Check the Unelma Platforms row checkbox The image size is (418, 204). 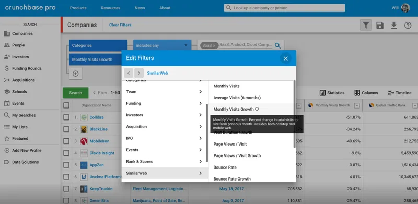point(66,177)
